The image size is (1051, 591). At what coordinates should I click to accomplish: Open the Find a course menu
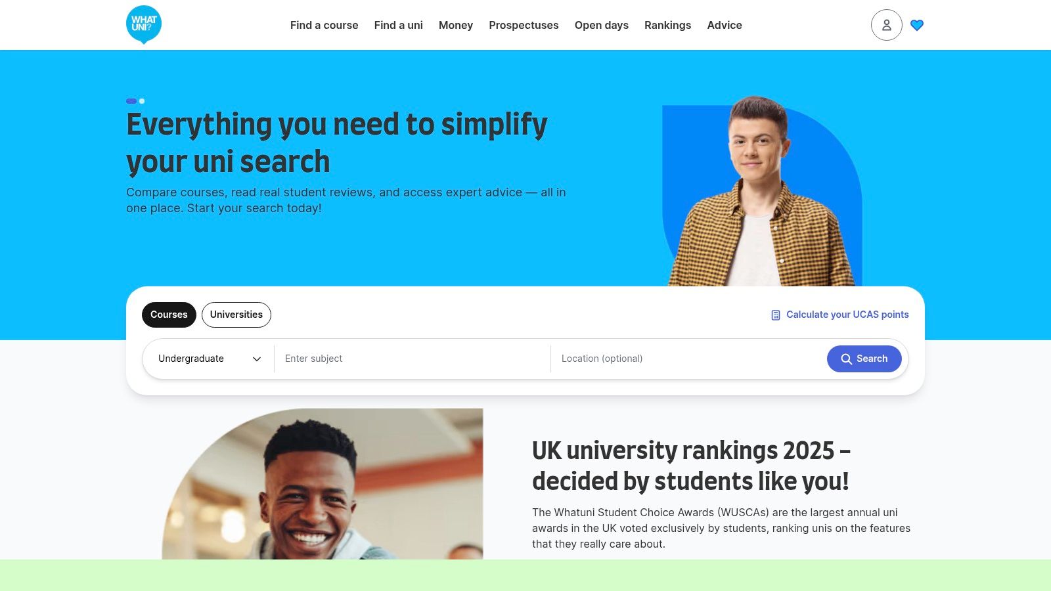(x=324, y=25)
